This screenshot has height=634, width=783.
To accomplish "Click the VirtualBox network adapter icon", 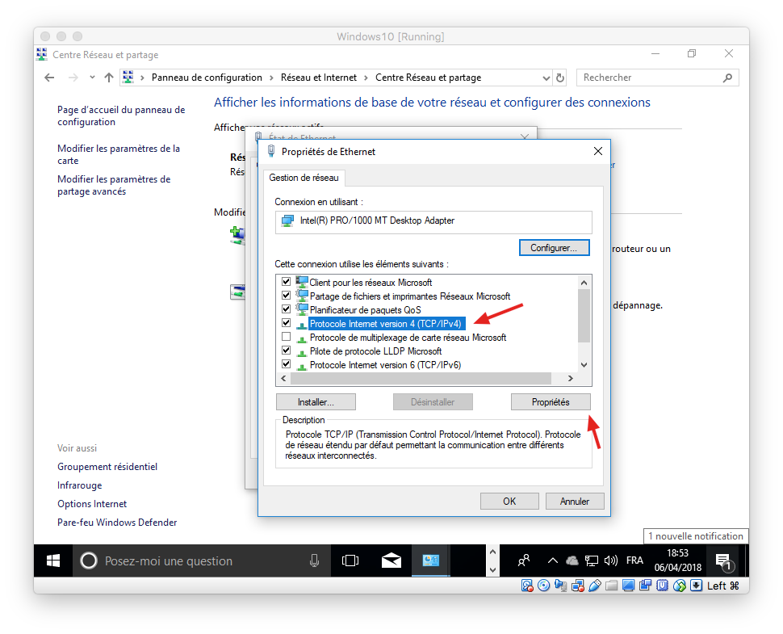I will click(x=578, y=586).
